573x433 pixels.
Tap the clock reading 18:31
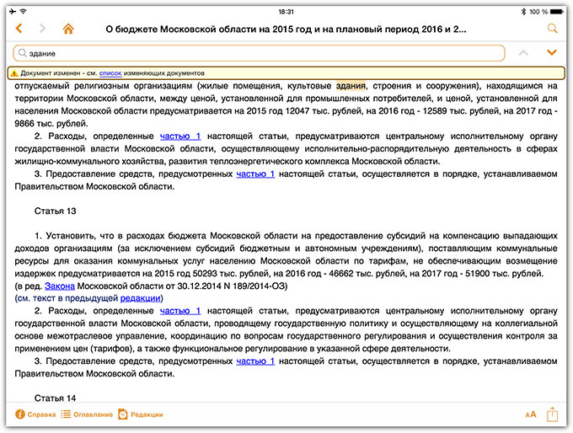(x=286, y=12)
